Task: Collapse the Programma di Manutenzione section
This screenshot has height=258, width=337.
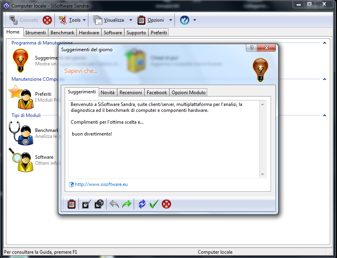Action: point(324,43)
